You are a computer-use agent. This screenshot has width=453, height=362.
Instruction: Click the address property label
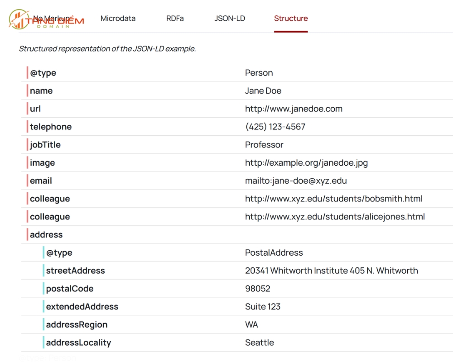tap(46, 235)
